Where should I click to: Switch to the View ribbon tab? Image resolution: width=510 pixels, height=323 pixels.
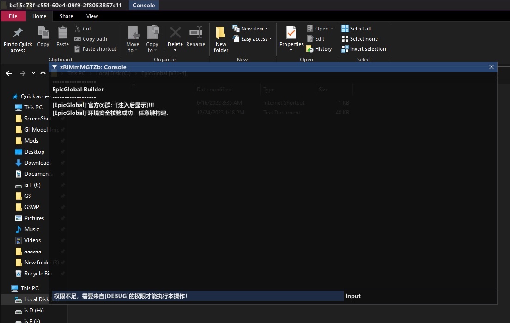92,16
